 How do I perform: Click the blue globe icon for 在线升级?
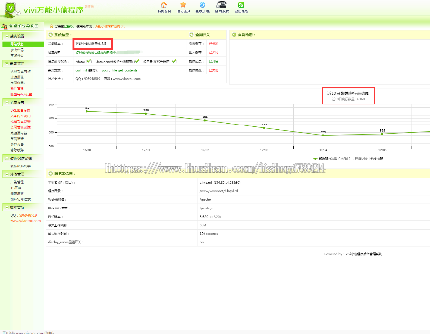pyautogui.click(x=202, y=5)
